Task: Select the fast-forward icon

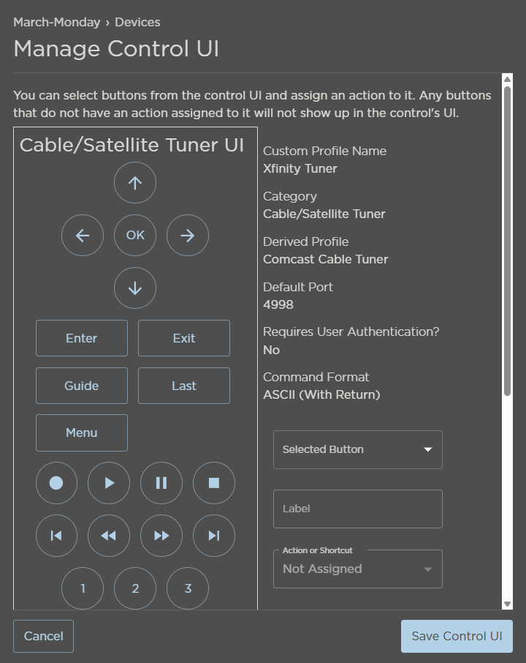Action: [161, 536]
